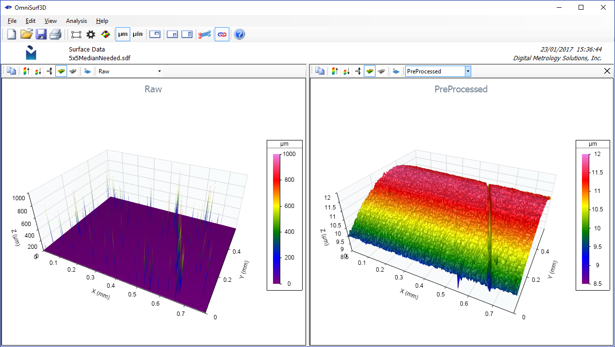Open the single view layout dropdown icon
This screenshot has width=615, height=347.
pos(155,34)
